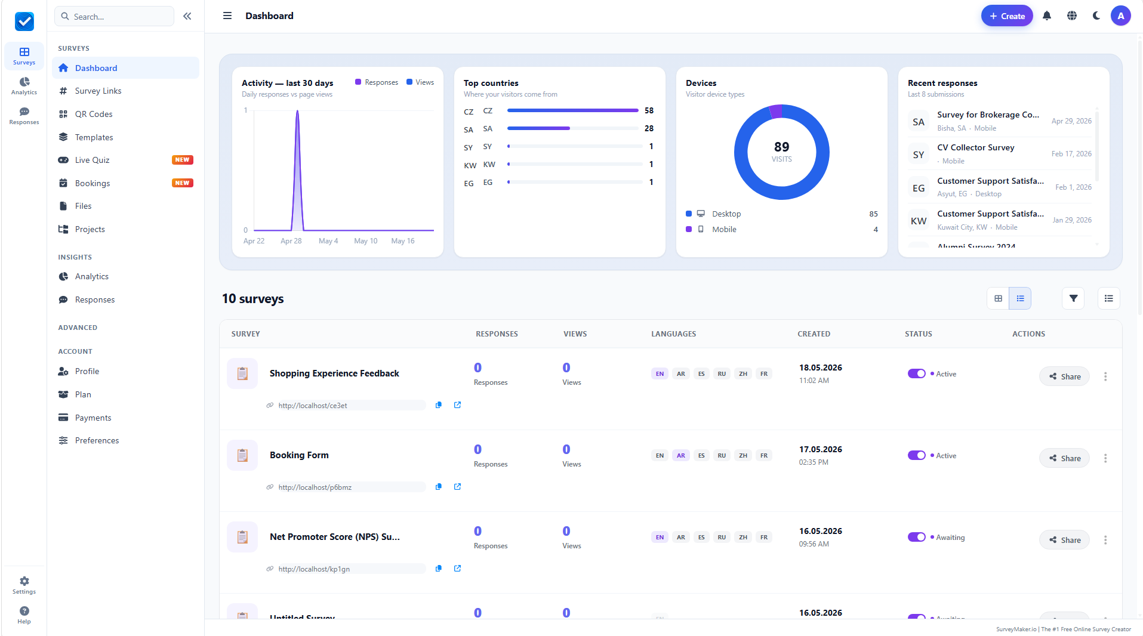Open Bookings in the sidebar
Viewport: 1143px width, 636px height.
[125, 183]
